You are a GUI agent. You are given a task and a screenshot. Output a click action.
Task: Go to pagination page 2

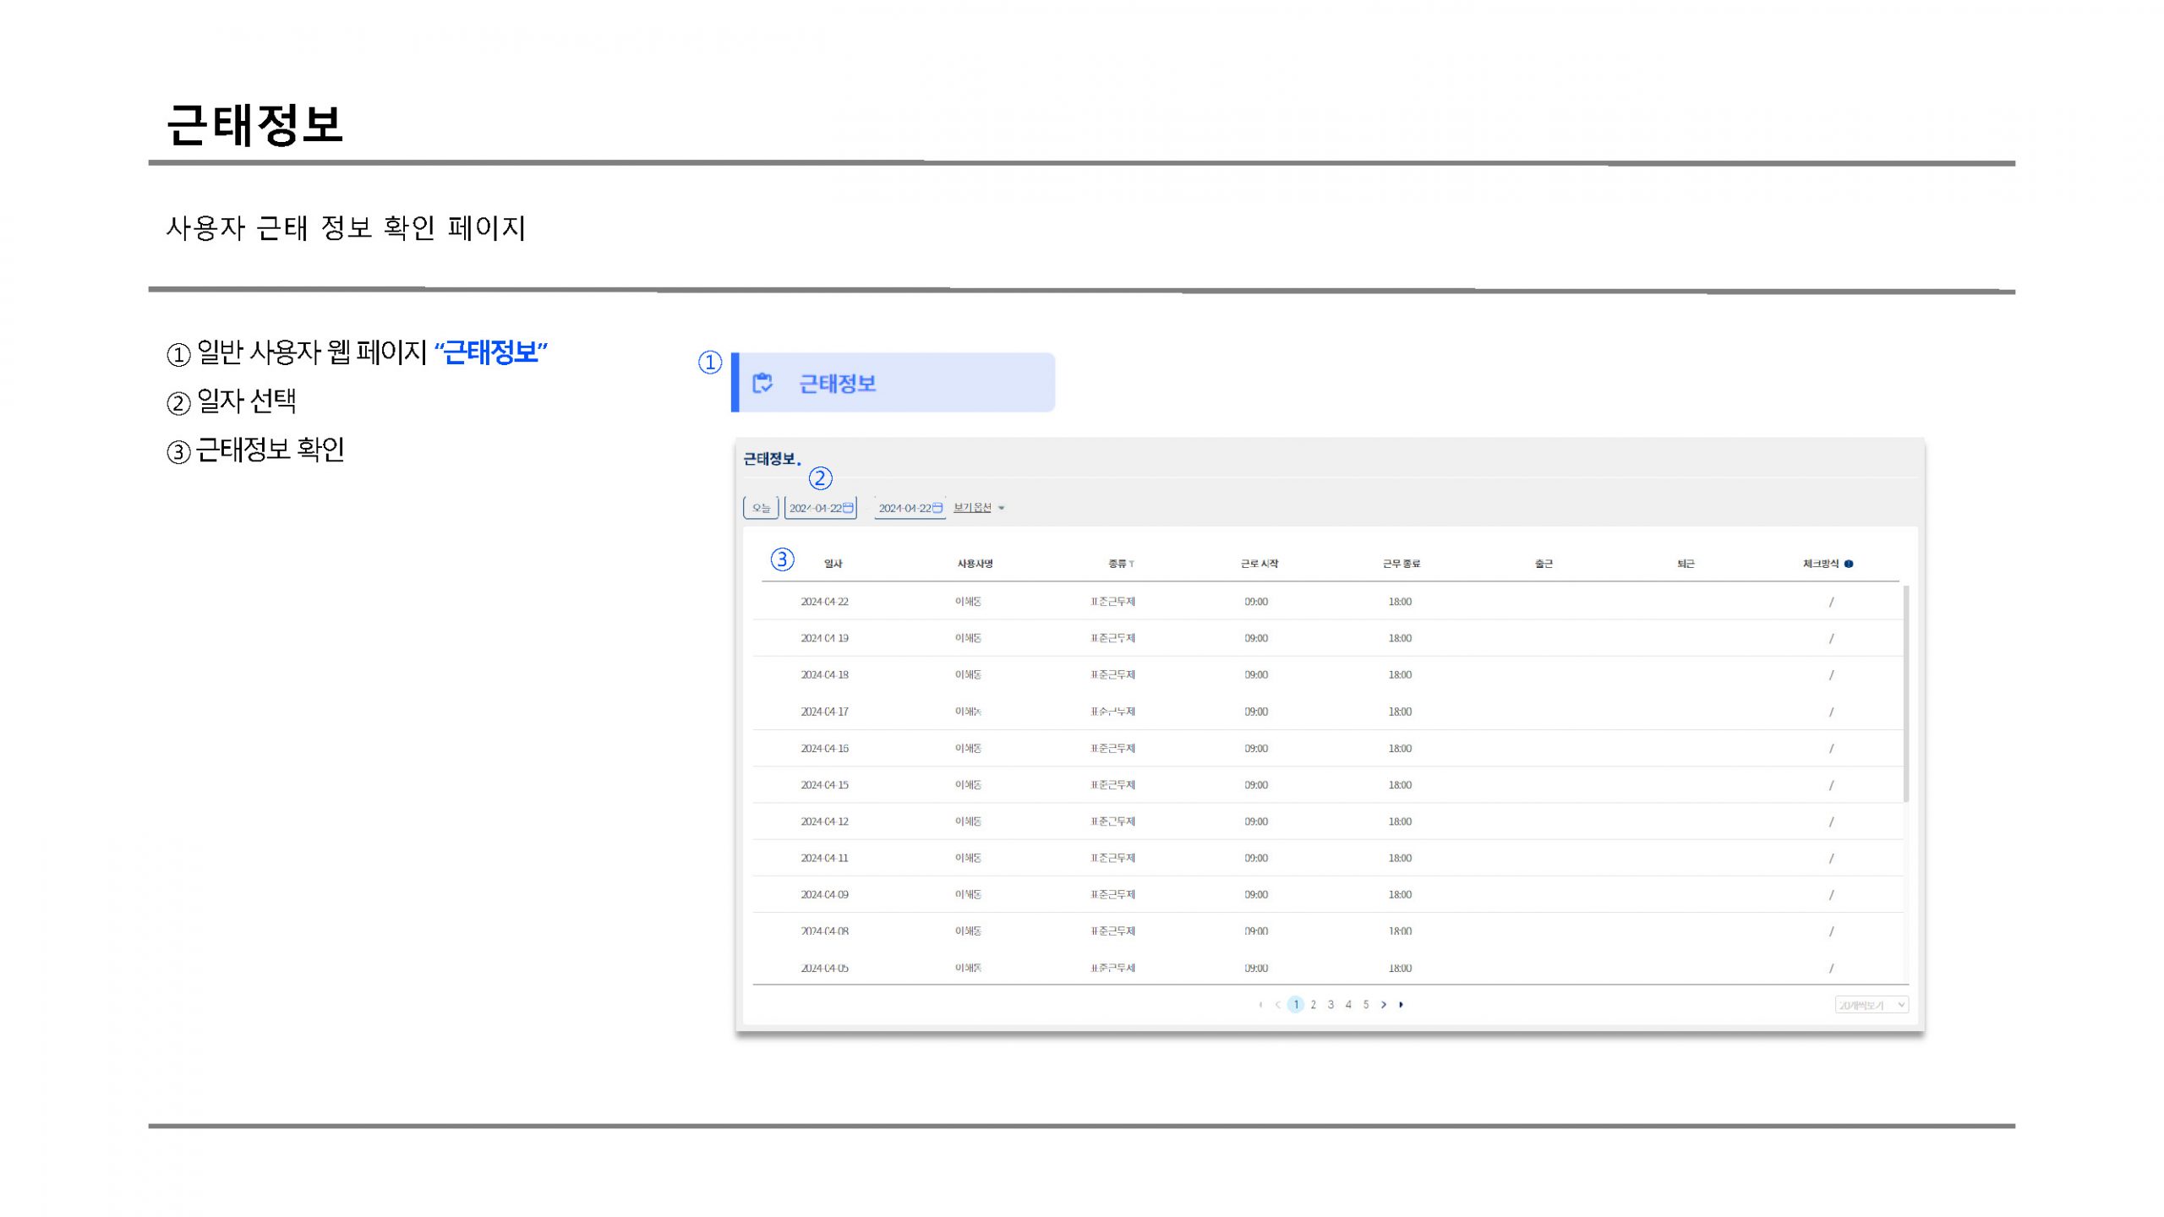pos(1313,1005)
